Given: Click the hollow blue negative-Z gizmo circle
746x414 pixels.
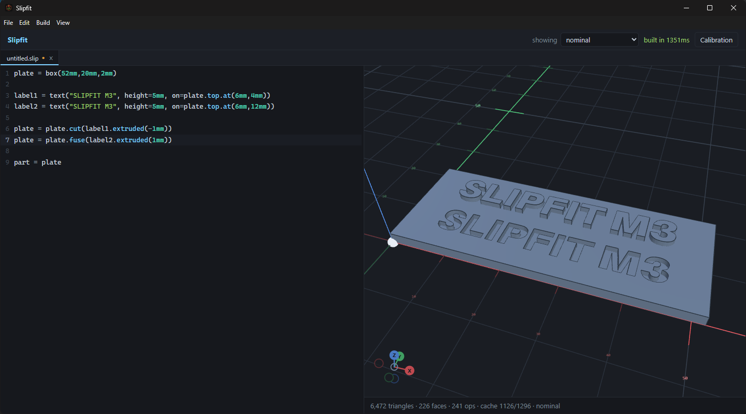Looking at the screenshot, I should click(x=394, y=378).
